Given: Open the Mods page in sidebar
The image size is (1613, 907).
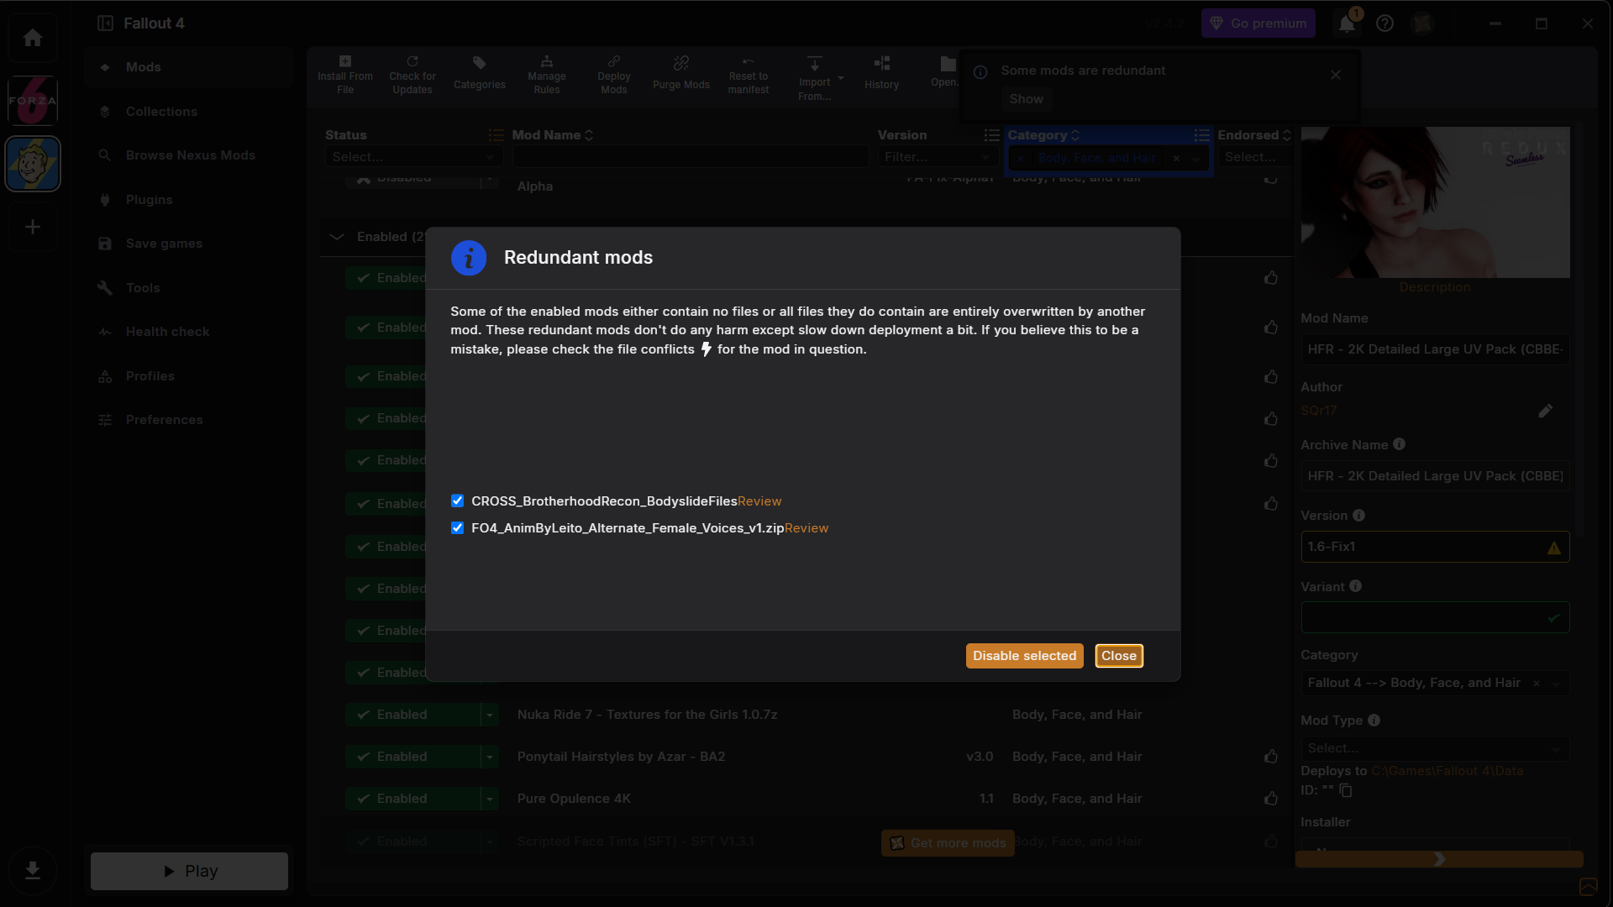Looking at the screenshot, I should [190, 67].
